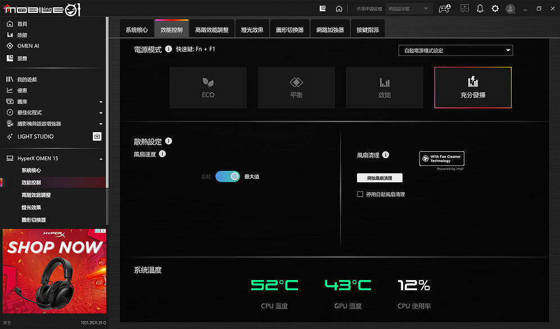Click the ad choices icon on HyperX ad

pos(97,231)
